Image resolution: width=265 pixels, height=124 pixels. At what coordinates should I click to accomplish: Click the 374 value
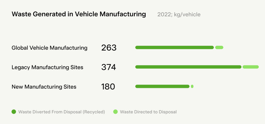coord(109,67)
